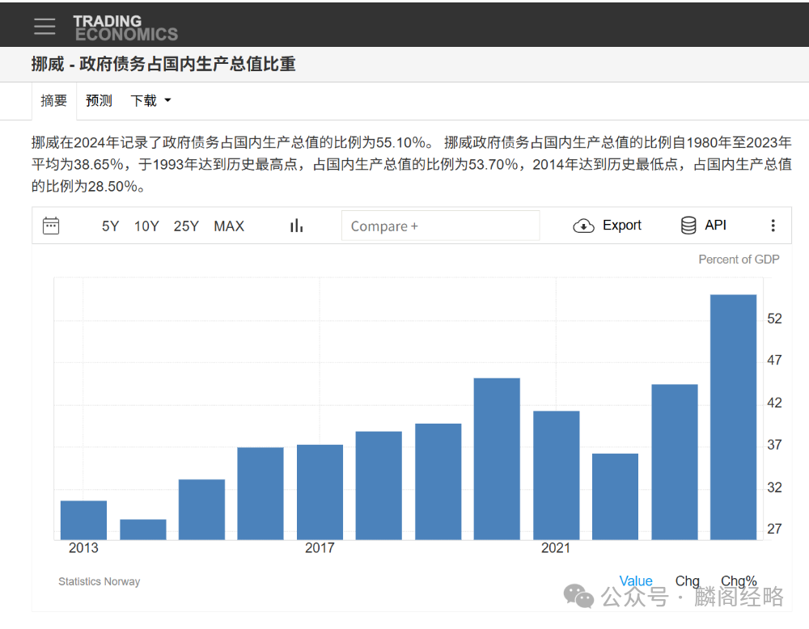This screenshot has width=809, height=629.
Task: Click the 52 y-axis value label
Action: [x=774, y=319]
